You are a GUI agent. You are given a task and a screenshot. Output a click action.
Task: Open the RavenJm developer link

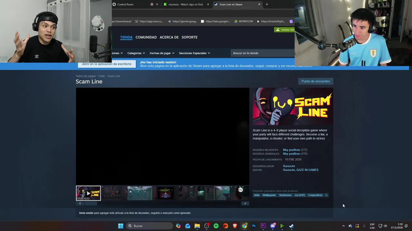(x=289, y=166)
